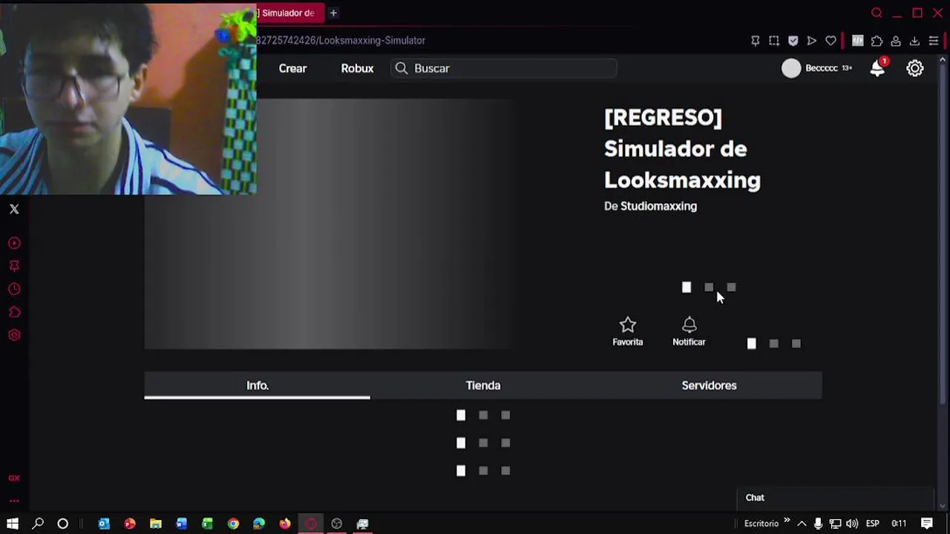Click the taskbar clock 0:11
The image size is (950, 534).
pyautogui.click(x=899, y=524)
